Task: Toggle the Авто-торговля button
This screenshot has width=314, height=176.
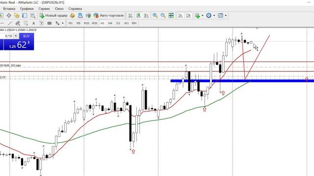Action: (108, 16)
